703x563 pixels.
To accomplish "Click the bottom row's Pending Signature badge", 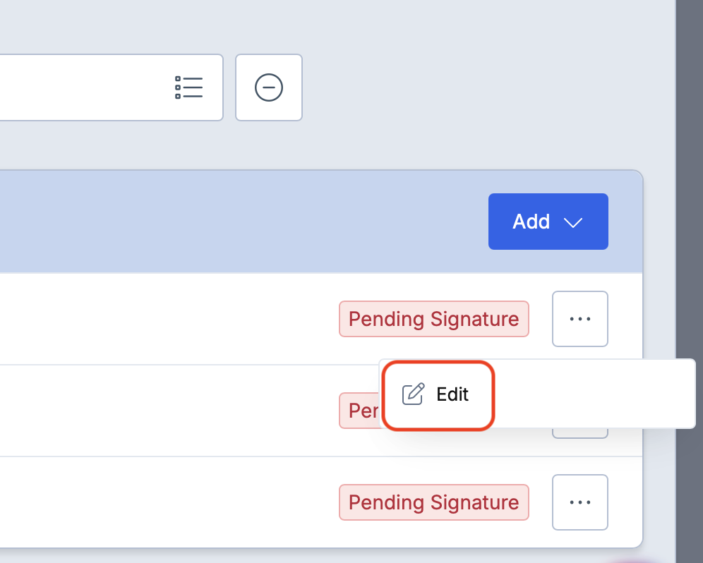I will click(433, 502).
